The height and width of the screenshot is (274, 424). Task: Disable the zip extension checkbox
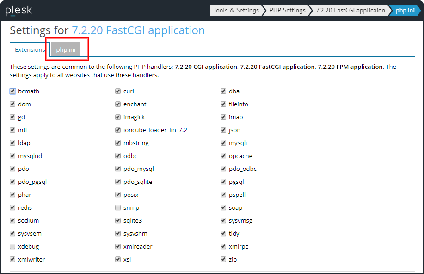[223, 259]
